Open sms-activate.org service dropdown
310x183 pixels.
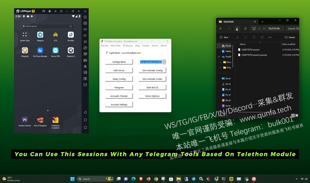164,62
